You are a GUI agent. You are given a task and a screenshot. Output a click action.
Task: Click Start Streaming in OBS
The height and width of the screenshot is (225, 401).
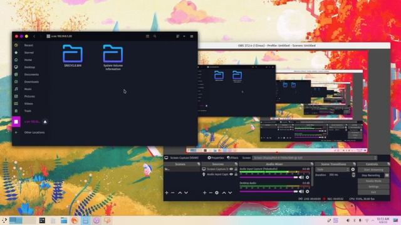(x=373, y=170)
